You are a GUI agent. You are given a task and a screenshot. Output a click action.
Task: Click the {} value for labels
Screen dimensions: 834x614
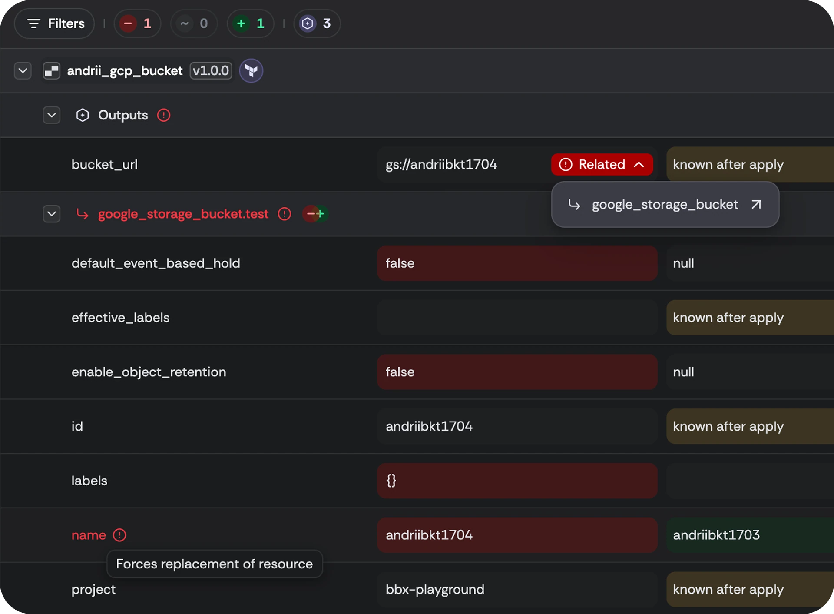517,481
